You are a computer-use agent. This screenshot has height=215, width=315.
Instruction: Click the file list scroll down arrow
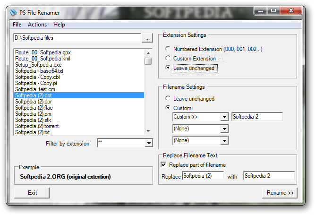pyautogui.click(x=148, y=131)
